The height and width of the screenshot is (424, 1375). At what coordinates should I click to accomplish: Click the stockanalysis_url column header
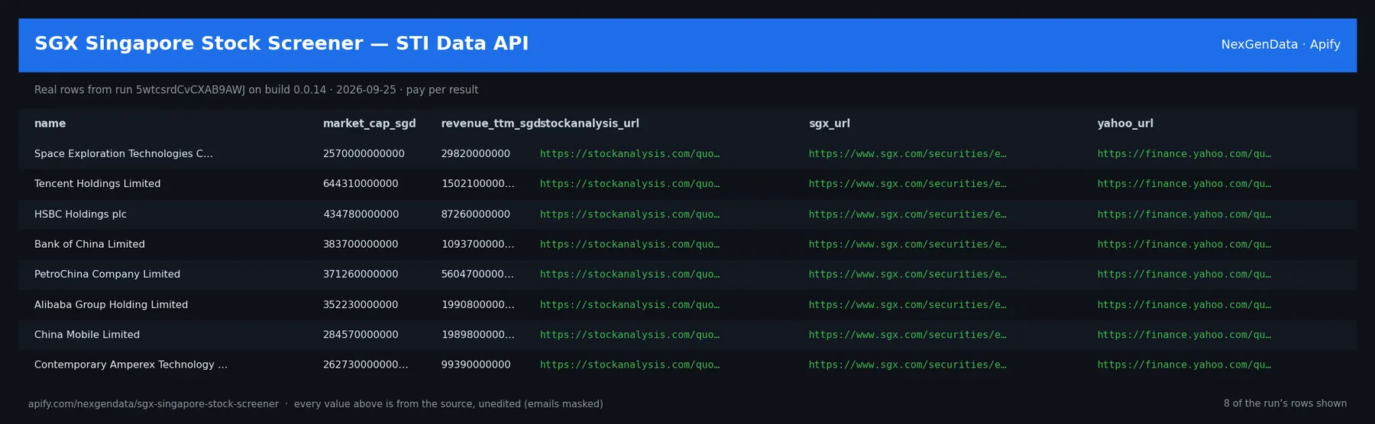pos(590,124)
